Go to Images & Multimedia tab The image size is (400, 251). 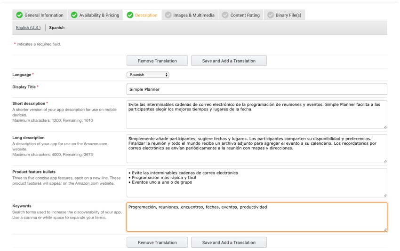[x=190, y=15]
